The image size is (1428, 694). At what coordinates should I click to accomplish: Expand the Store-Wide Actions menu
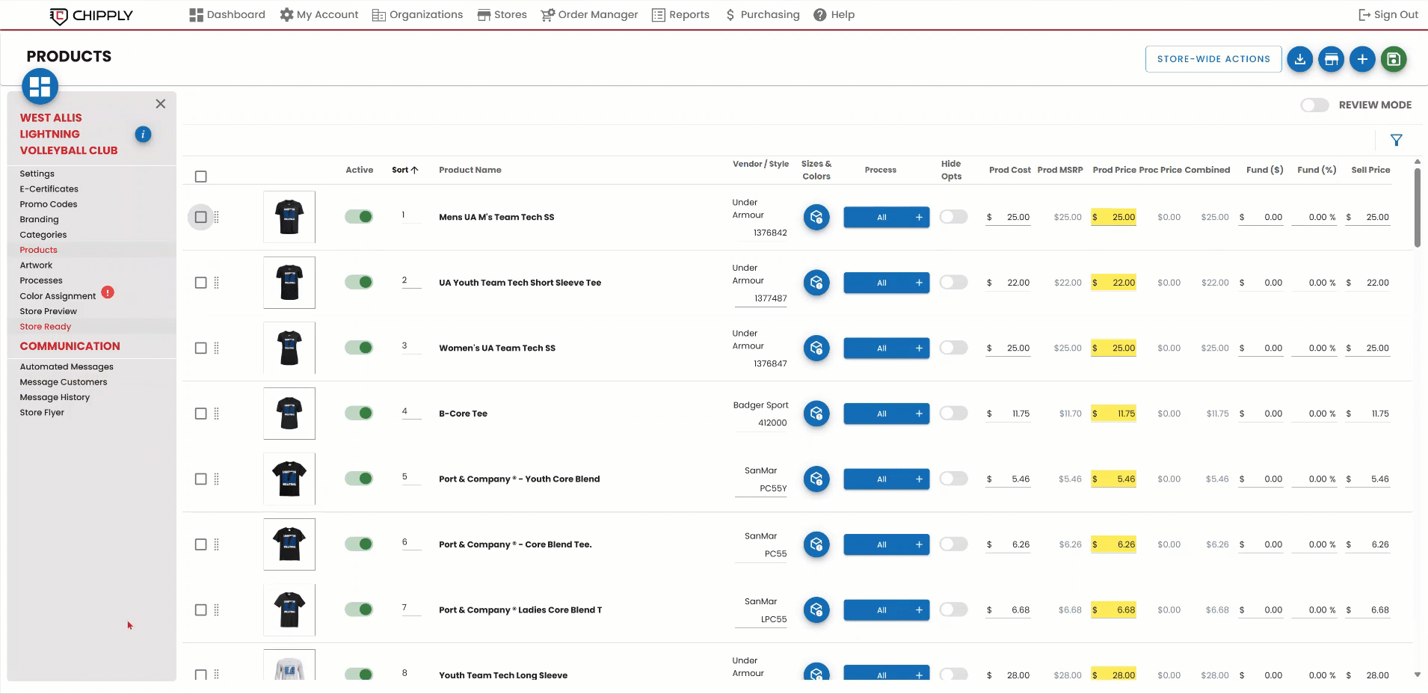coord(1213,59)
